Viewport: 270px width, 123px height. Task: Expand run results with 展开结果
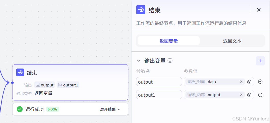[x=110, y=109]
